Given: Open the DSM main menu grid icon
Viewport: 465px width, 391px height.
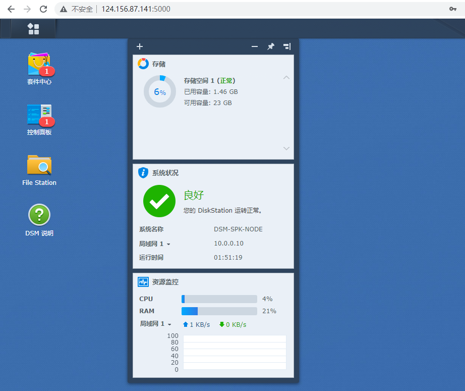Looking at the screenshot, I should tap(33, 29).
